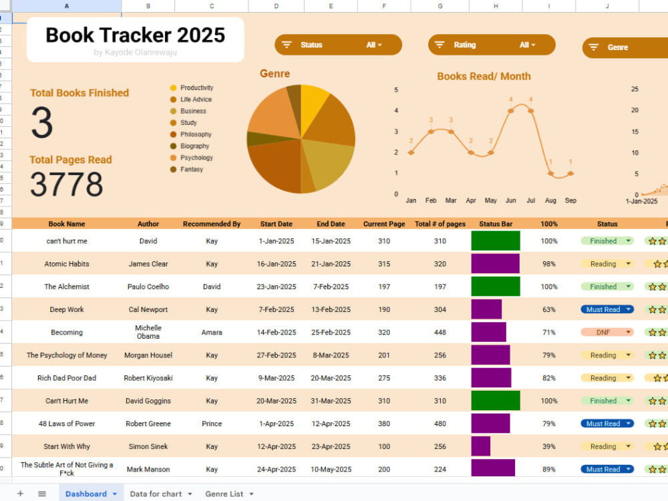Click the Status slicer filter icon
The image size is (668, 501).
[287, 45]
